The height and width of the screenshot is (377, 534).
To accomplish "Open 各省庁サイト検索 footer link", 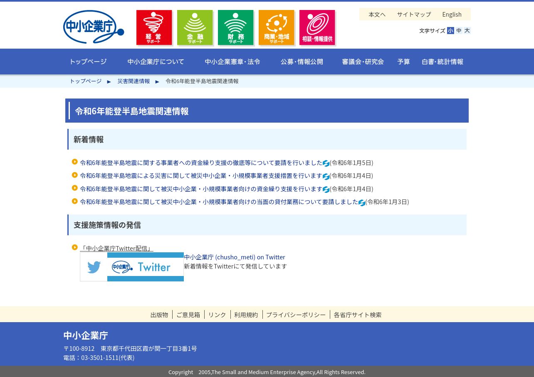I will tap(358, 315).
